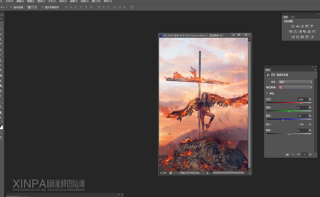
Task: Add a Curves adjustment layer
Action: pyautogui.click(x=302, y=26)
